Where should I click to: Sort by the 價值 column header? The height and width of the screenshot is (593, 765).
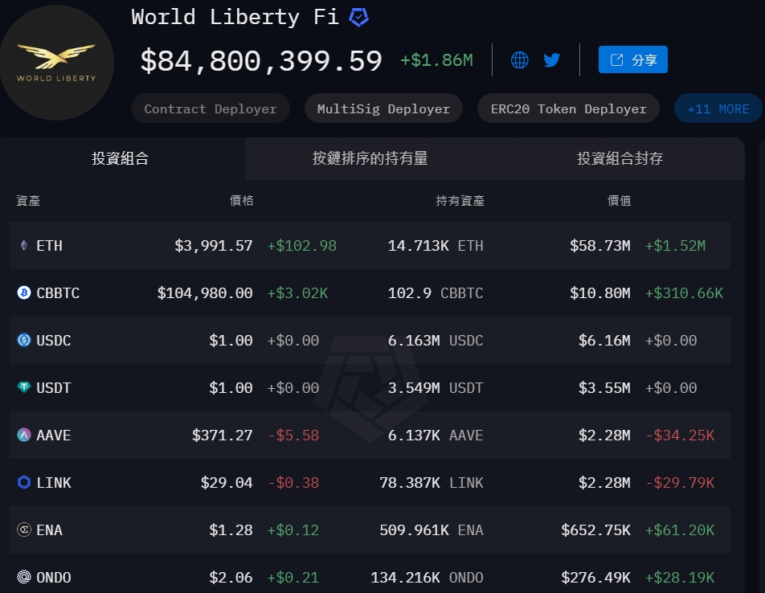click(x=619, y=200)
